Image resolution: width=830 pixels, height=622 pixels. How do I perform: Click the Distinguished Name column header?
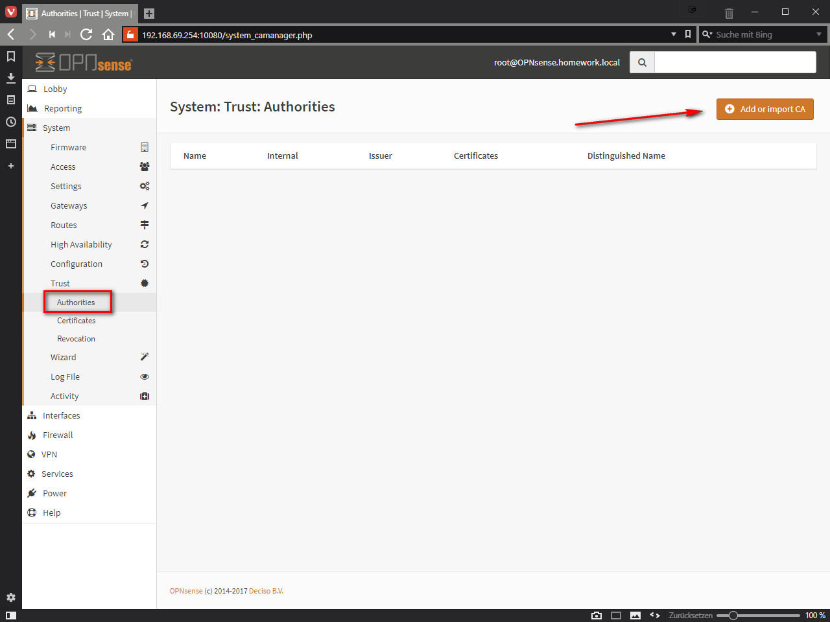pyautogui.click(x=626, y=155)
